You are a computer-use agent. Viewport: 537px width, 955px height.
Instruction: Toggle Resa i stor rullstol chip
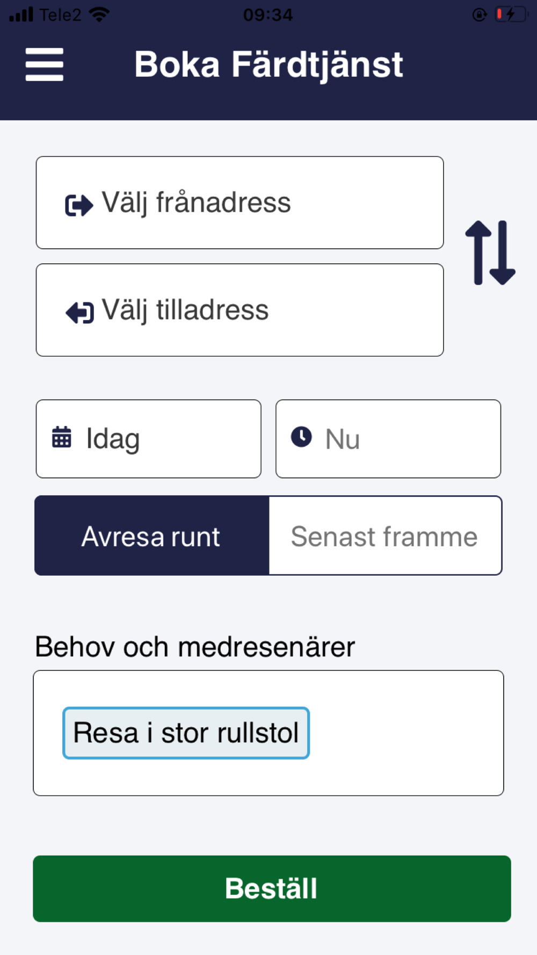(x=186, y=733)
